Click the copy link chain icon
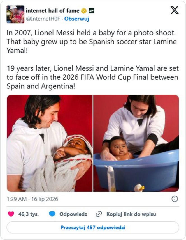Viewport: 186px width, 240px height. pos(99,214)
